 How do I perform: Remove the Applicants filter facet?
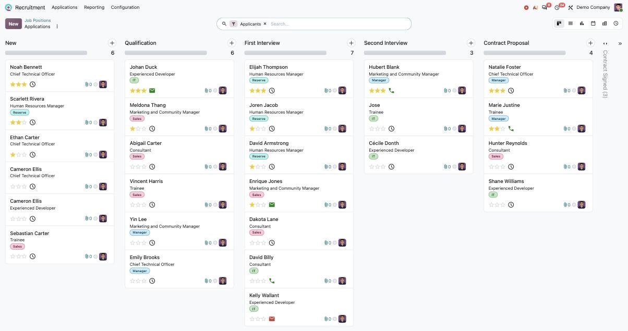coord(265,24)
